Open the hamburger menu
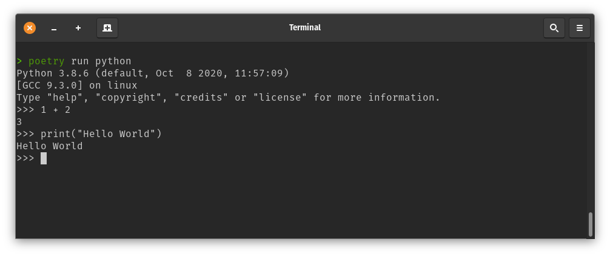This screenshot has height=256, width=610. click(579, 28)
